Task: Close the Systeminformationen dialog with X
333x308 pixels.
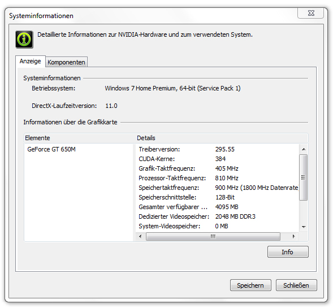Action: tap(311, 13)
